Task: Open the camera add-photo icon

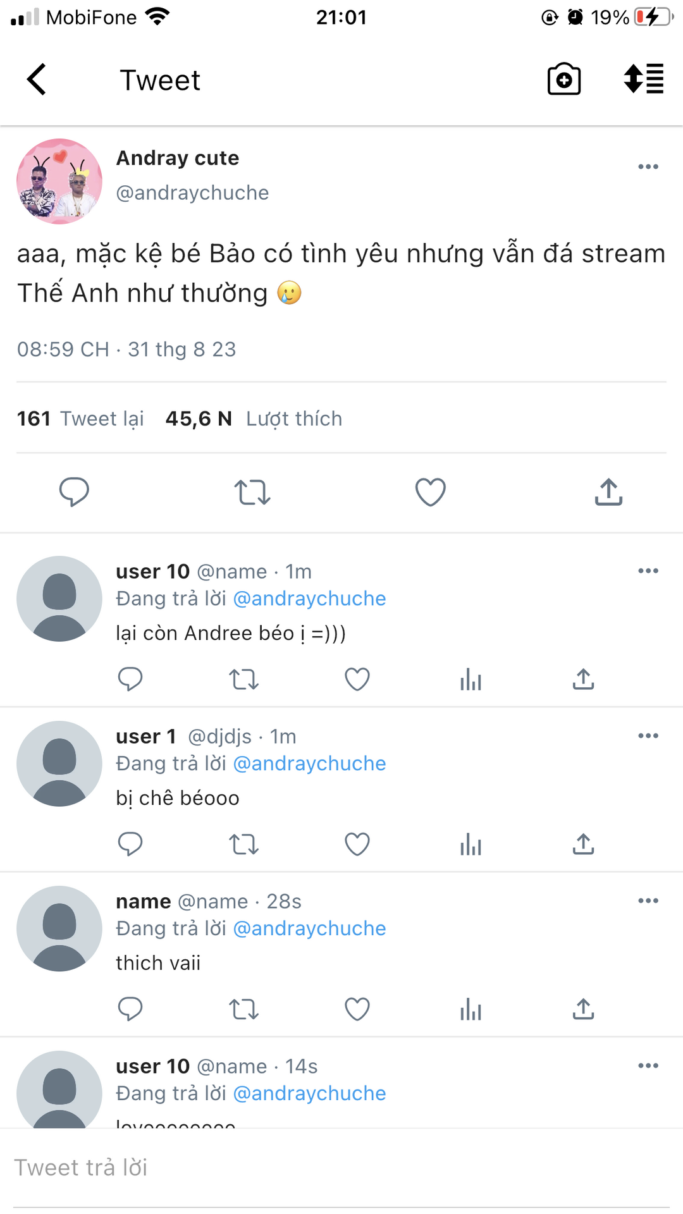Action: coord(563,80)
